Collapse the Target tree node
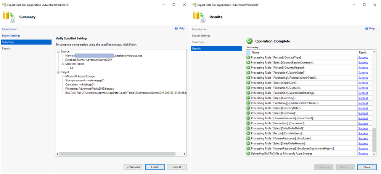 pyautogui.click(x=58, y=72)
